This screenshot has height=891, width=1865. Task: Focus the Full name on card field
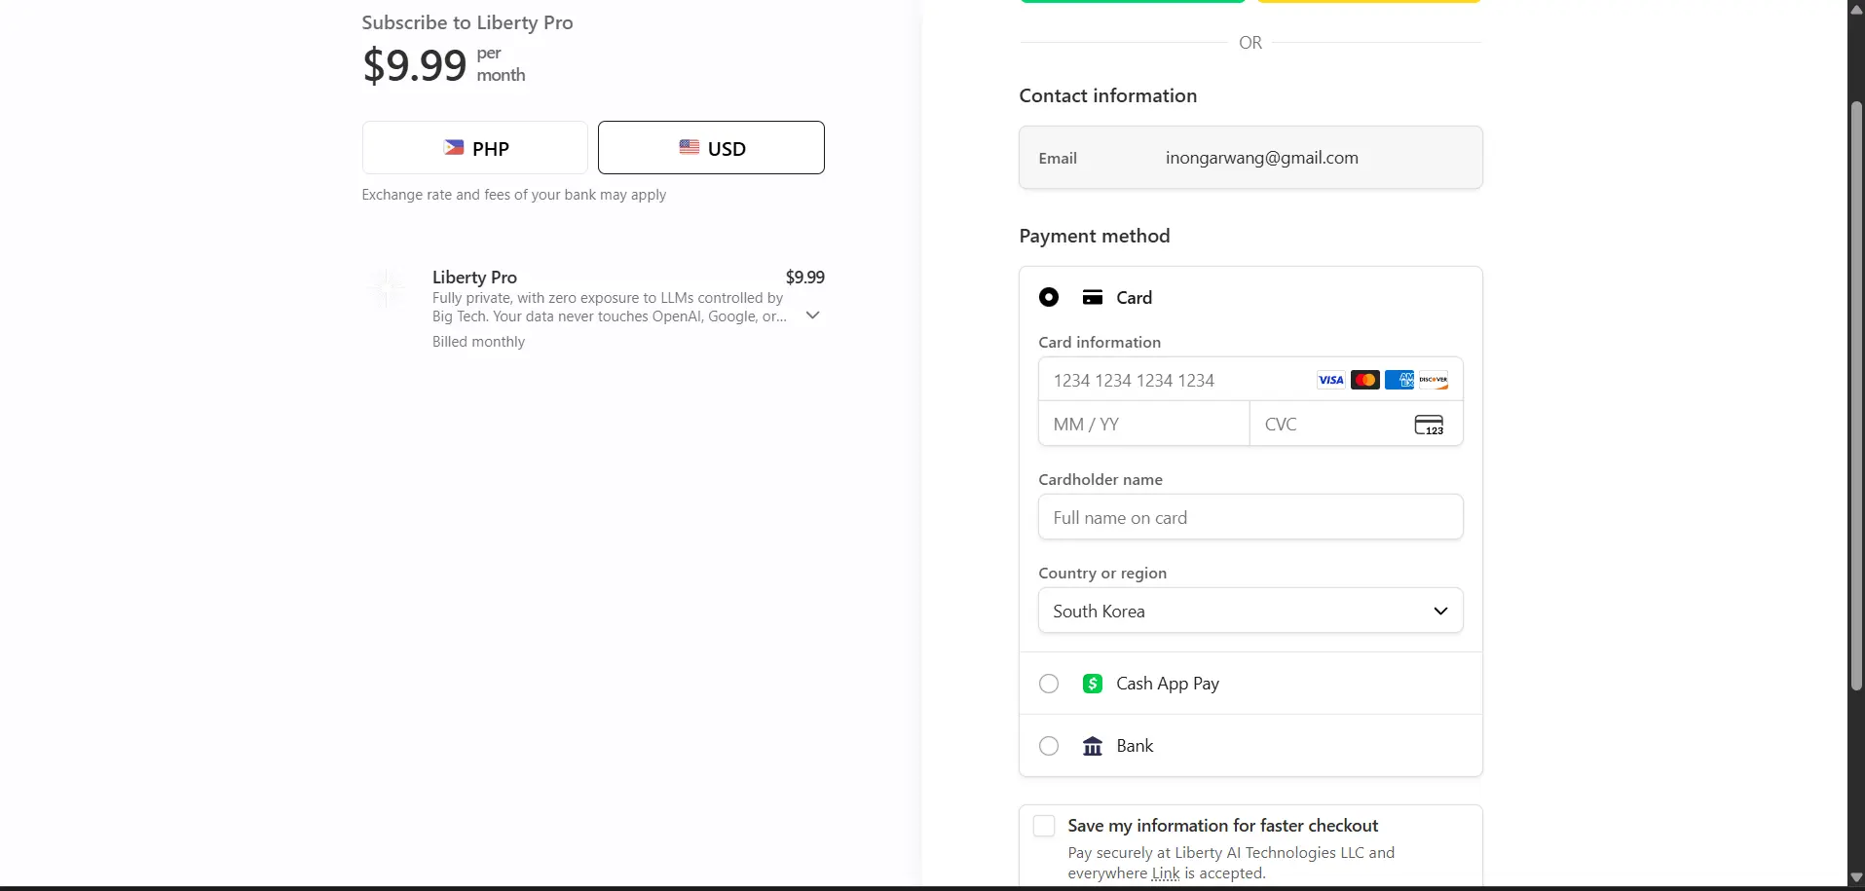(1250, 517)
